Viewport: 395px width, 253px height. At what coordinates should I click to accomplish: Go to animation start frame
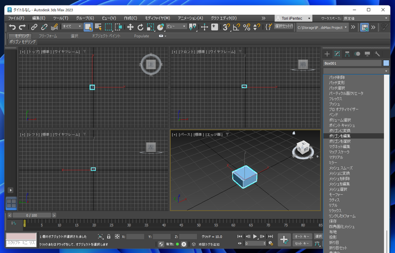tap(239, 236)
